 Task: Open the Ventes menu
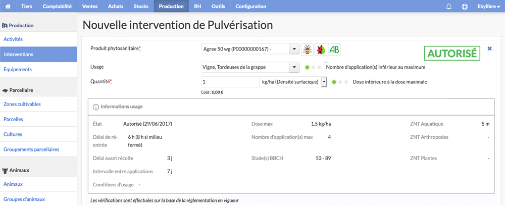90,7
